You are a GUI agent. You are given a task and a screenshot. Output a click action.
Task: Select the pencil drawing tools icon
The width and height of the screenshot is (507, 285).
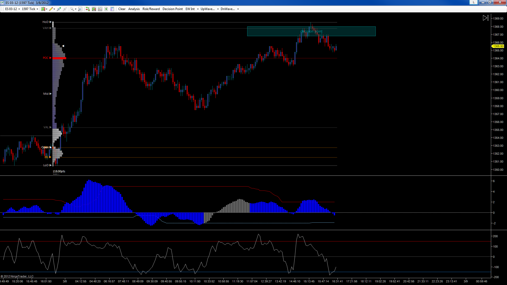tap(51, 9)
